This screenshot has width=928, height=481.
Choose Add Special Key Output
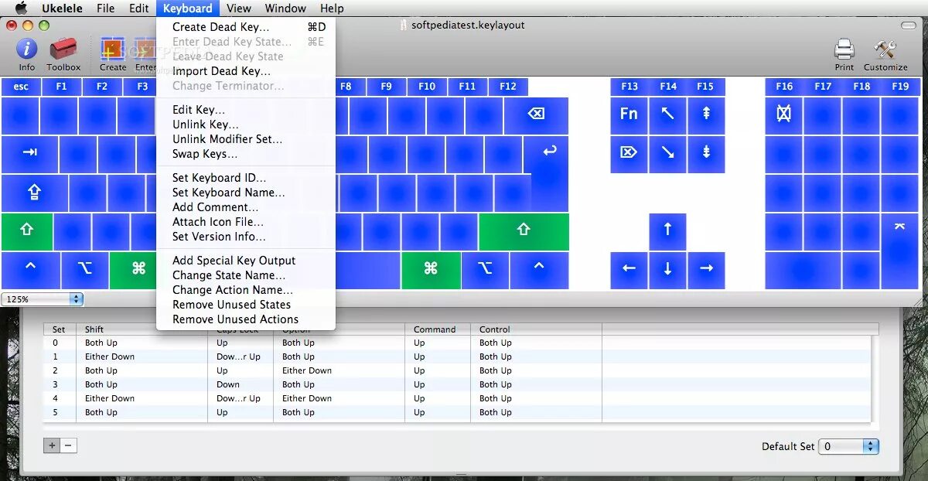point(246,261)
